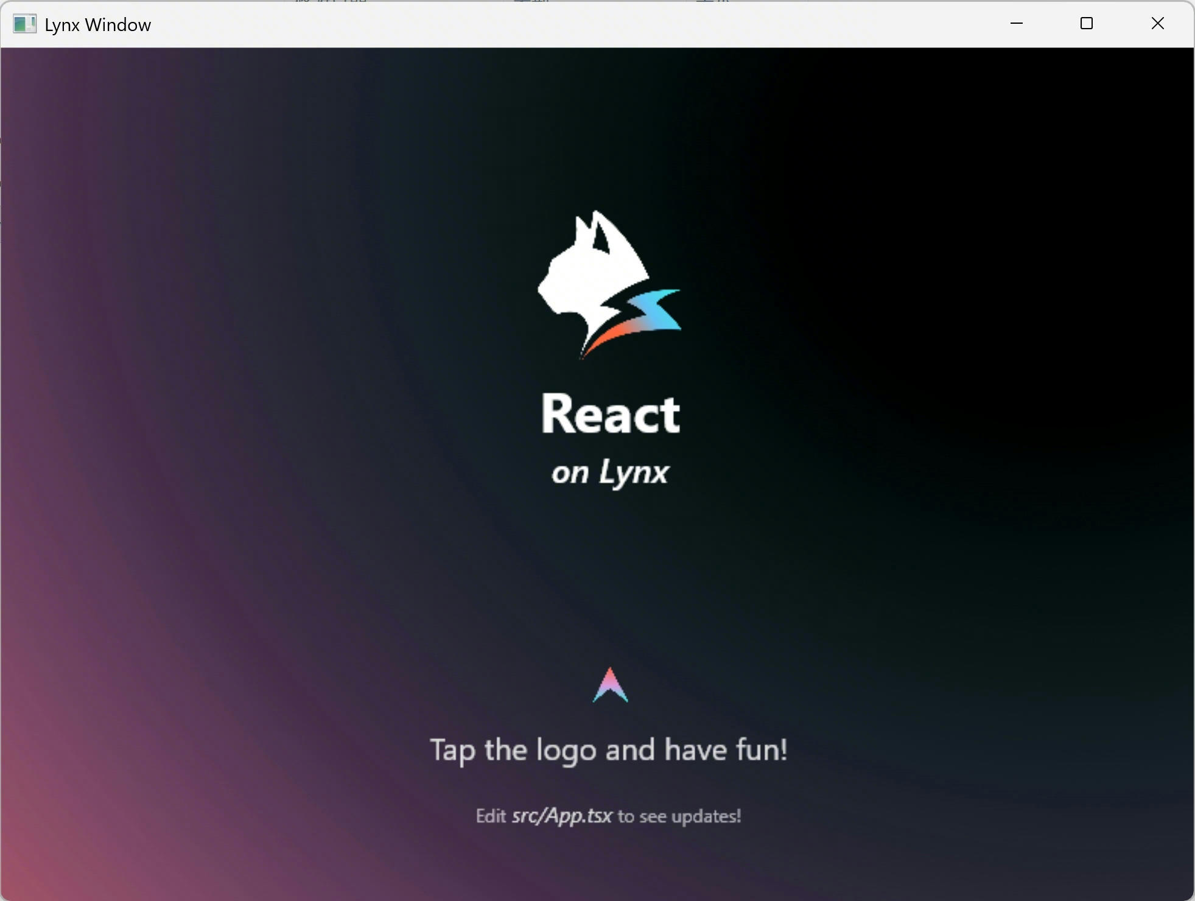Close the Lynx Window
1195x901 pixels.
[1157, 24]
